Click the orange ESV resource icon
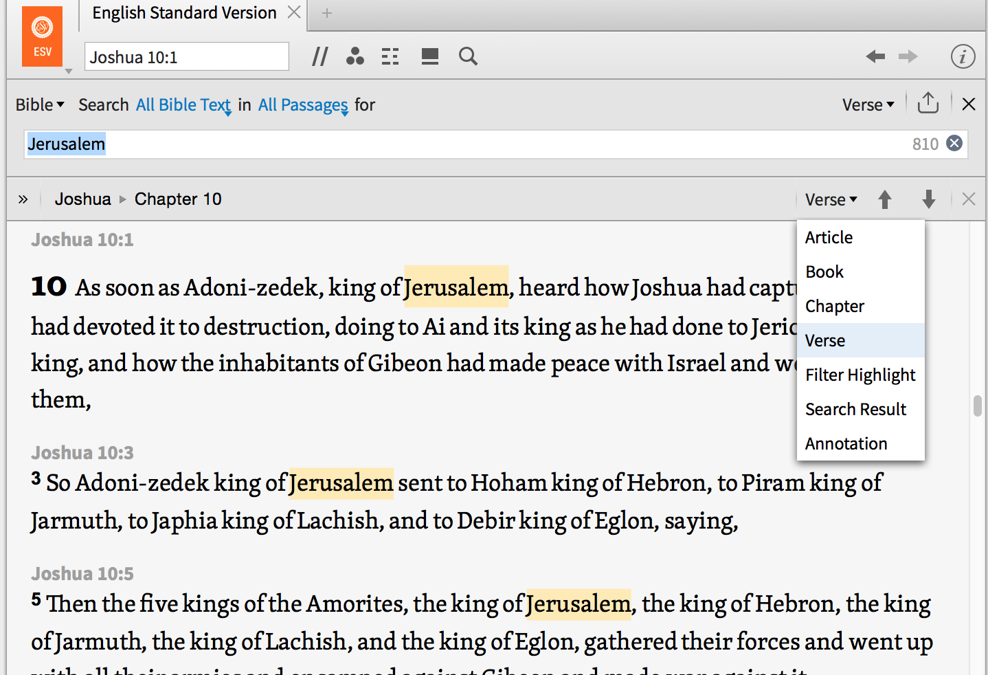This screenshot has height=675, width=988. click(42, 36)
